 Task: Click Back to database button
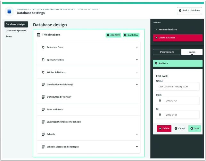[189, 11]
